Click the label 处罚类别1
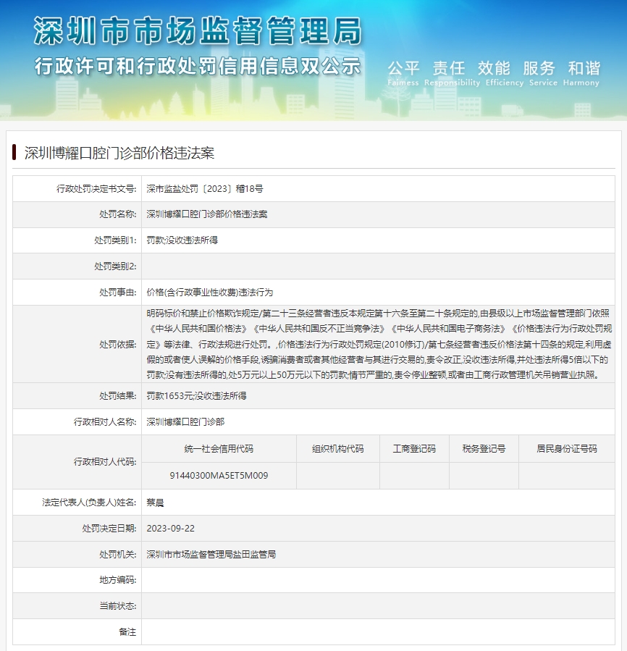 tap(115, 240)
